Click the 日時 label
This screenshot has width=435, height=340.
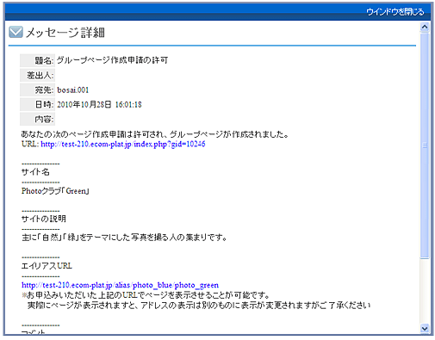37,104
